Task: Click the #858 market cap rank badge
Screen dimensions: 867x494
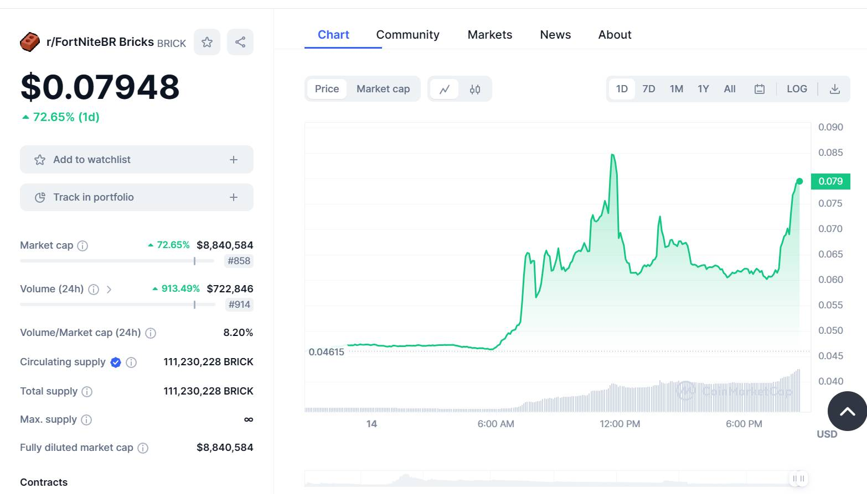Action: point(239,261)
